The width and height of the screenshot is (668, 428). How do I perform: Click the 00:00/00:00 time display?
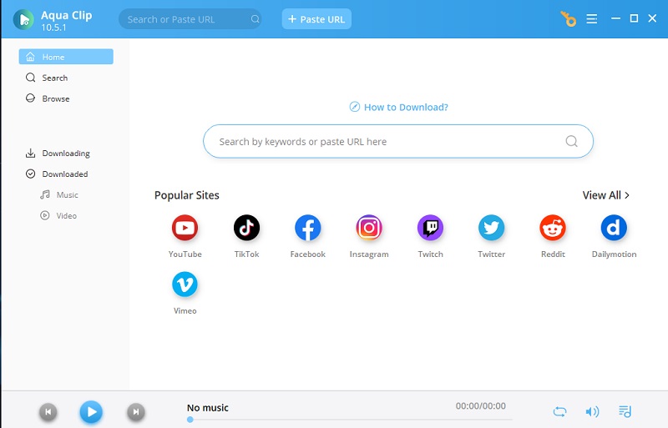pyautogui.click(x=481, y=405)
